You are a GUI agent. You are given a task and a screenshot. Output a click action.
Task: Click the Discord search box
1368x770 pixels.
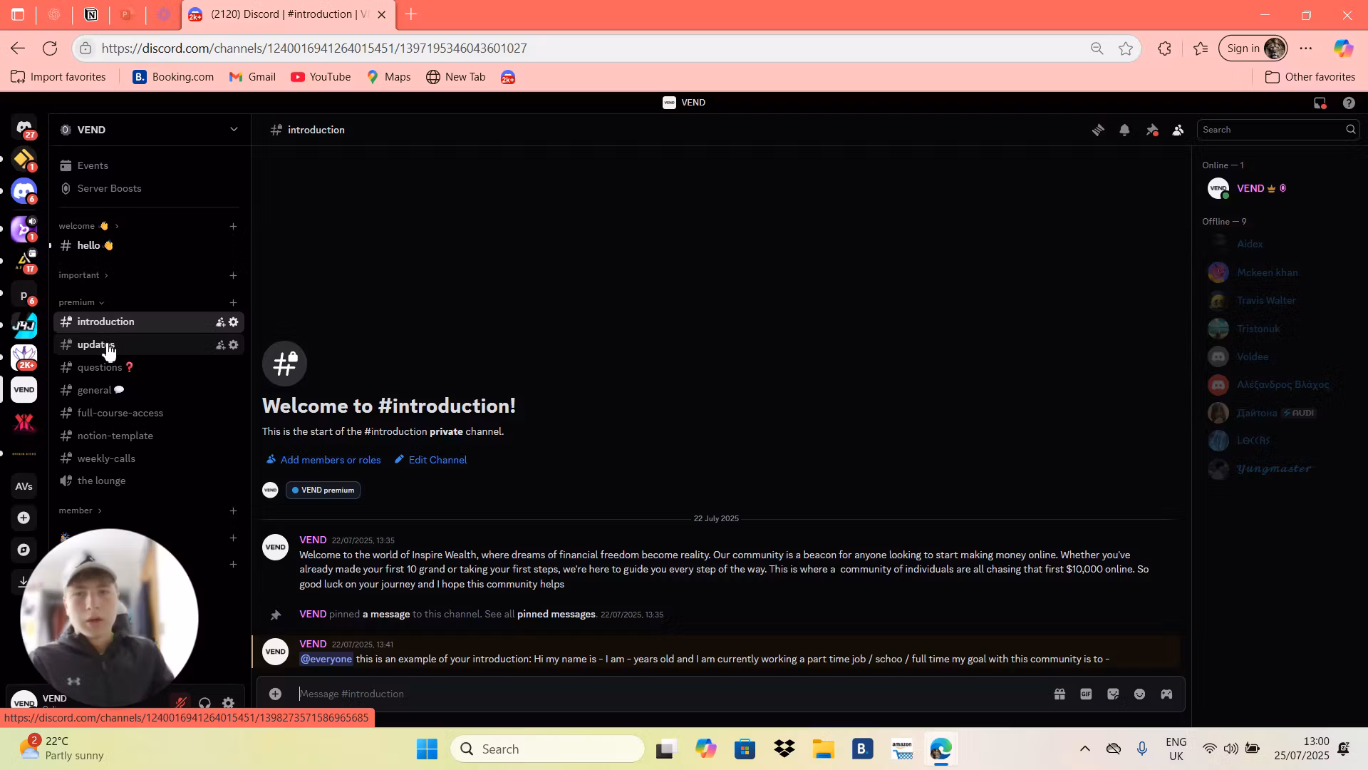pyautogui.click(x=1278, y=130)
